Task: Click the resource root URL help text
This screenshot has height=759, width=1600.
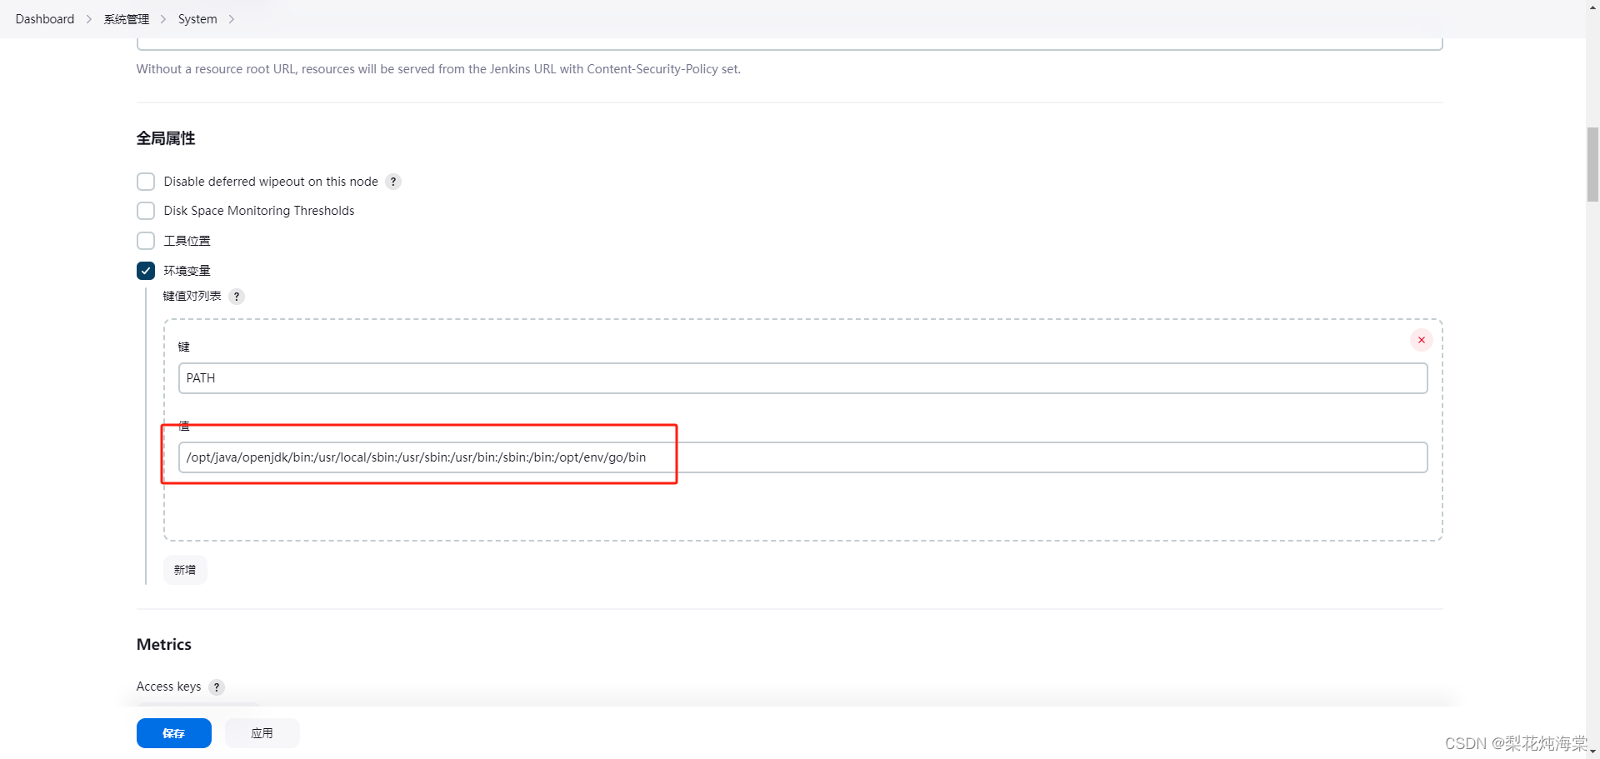Action: point(438,69)
